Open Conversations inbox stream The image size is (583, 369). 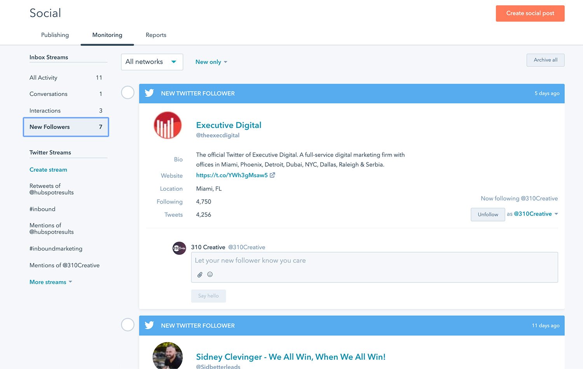pos(66,94)
